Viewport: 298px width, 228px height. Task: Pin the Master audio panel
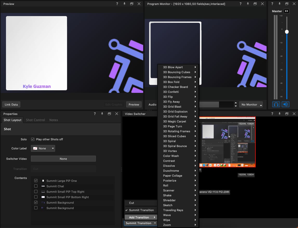279,4
